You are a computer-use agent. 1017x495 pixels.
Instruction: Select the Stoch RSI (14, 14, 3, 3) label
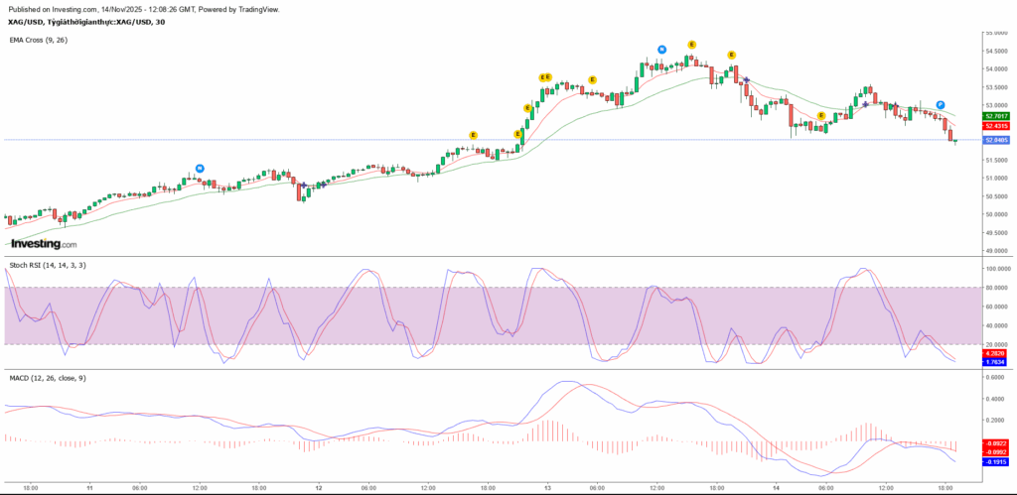click(x=46, y=264)
